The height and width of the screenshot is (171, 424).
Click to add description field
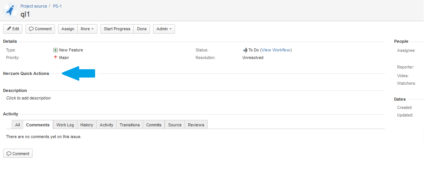(x=28, y=98)
